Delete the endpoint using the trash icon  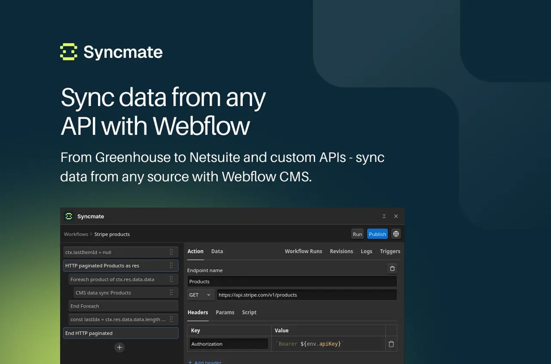coord(392,268)
